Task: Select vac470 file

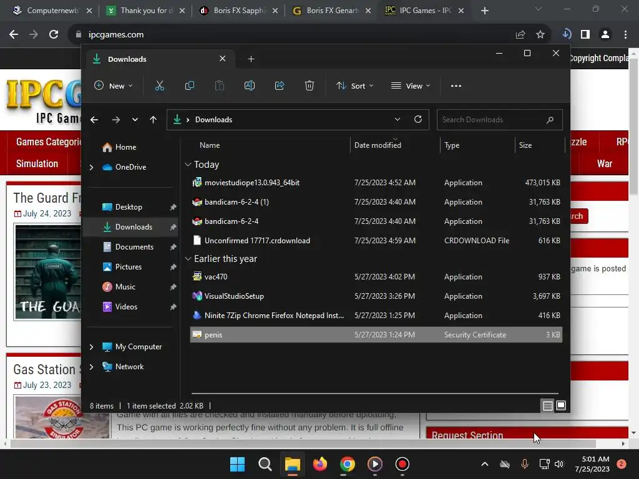Action: pos(376,277)
